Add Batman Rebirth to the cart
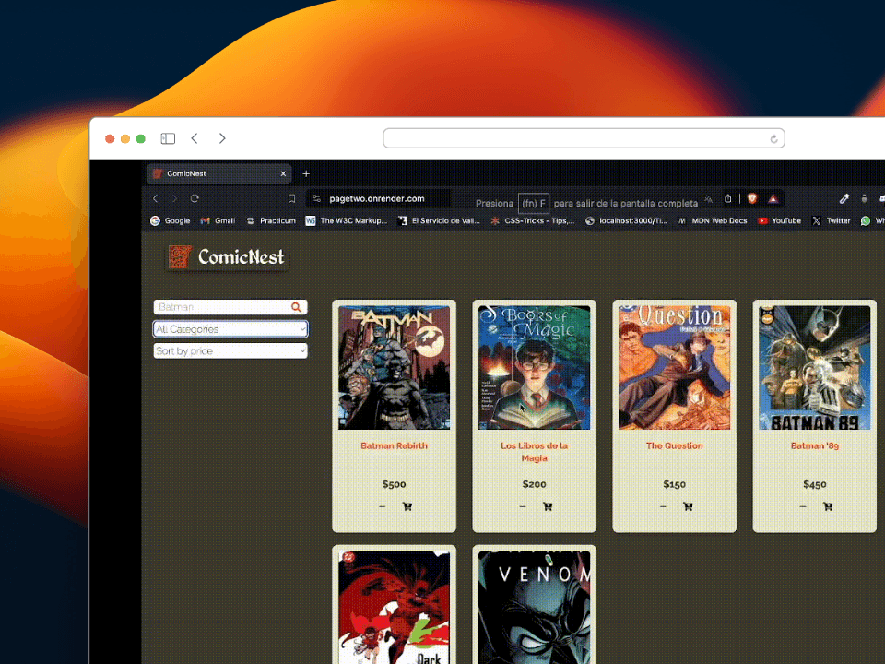This screenshot has height=664, width=885. point(407,506)
